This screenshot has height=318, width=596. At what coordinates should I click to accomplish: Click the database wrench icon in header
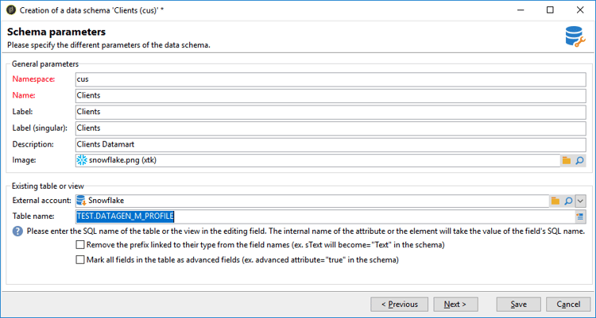tap(574, 36)
